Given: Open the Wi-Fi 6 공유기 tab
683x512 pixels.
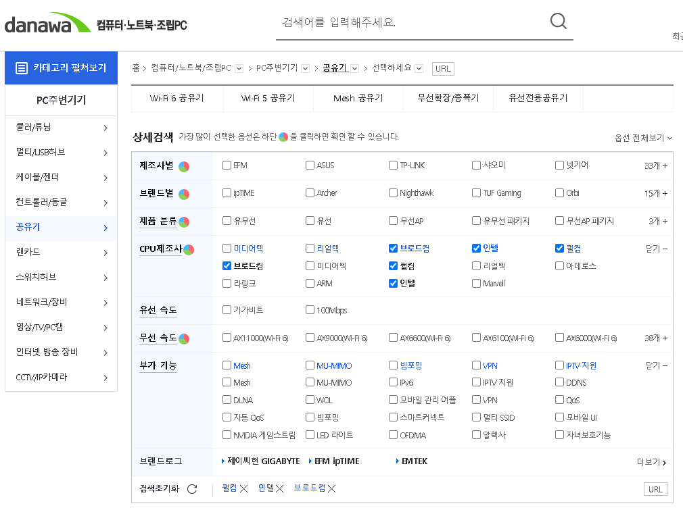Looking at the screenshot, I should click(x=177, y=99).
